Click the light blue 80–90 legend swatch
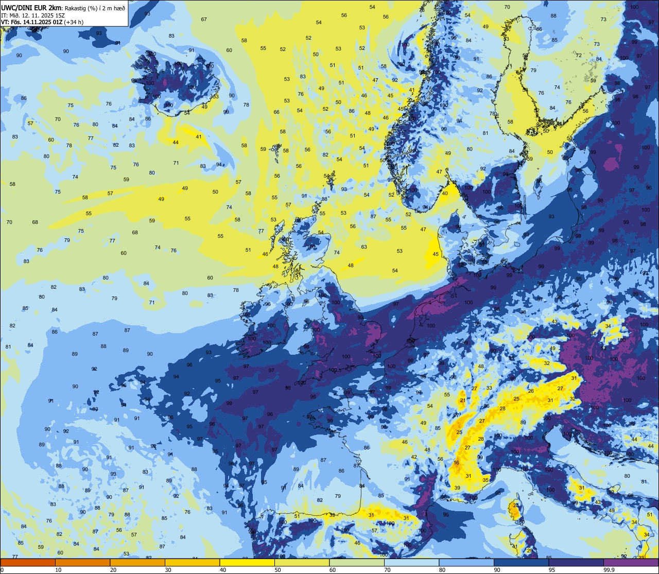The height and width of the screenshot is (574, 659). [x=466, y=563]
